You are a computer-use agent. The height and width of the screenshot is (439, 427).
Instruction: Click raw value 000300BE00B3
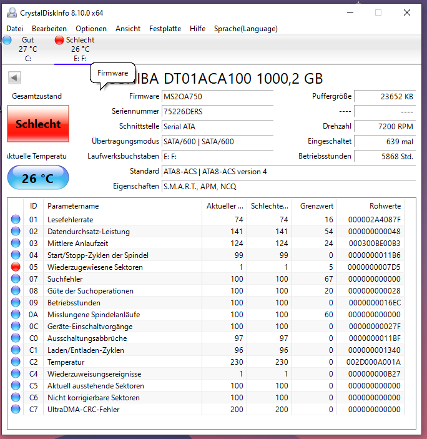click(375, 244)
